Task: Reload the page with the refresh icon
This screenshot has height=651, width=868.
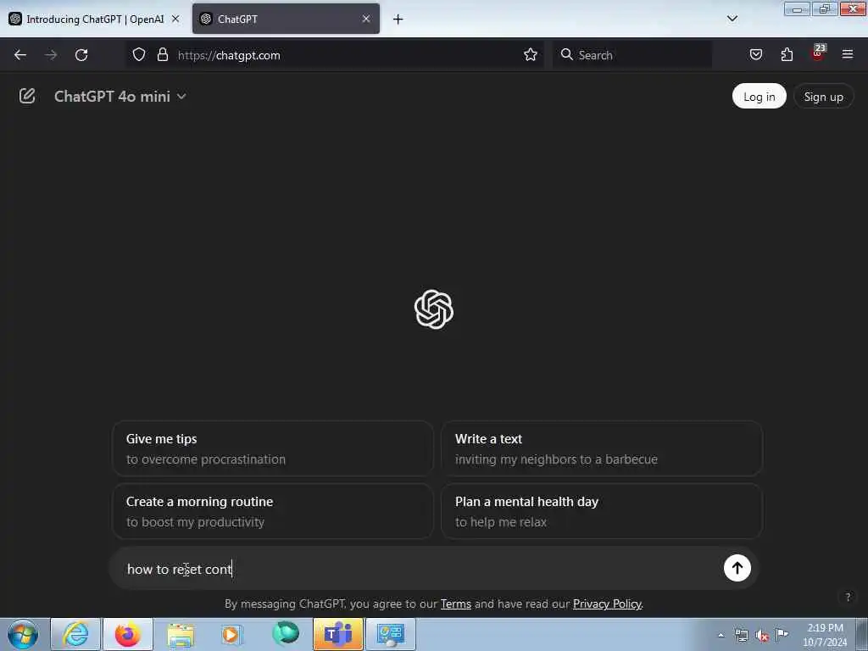Action: tap(81, 55)
